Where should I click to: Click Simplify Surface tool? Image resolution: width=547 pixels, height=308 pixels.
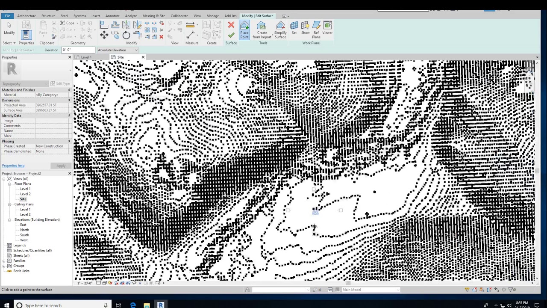(x=280, y=30)
